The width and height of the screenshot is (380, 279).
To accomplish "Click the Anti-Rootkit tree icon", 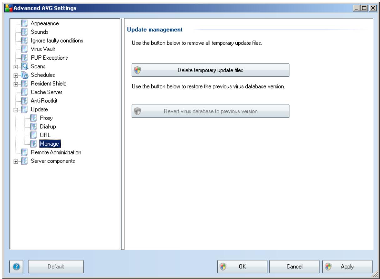I will pos(24,101).
